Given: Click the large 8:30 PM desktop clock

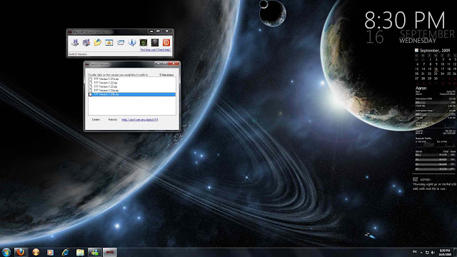Looking at the screenshot, I should click(405, 20).
